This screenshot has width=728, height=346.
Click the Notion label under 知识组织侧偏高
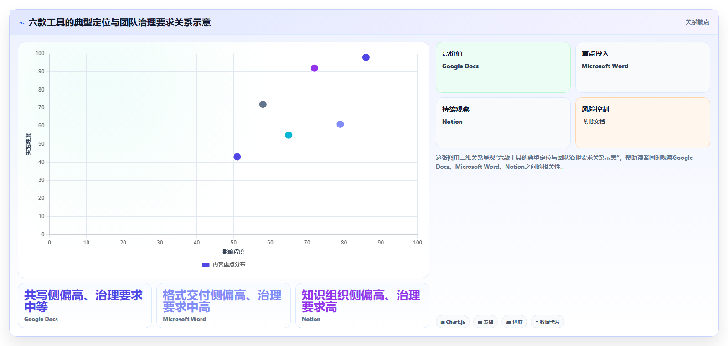coord(311,319)
